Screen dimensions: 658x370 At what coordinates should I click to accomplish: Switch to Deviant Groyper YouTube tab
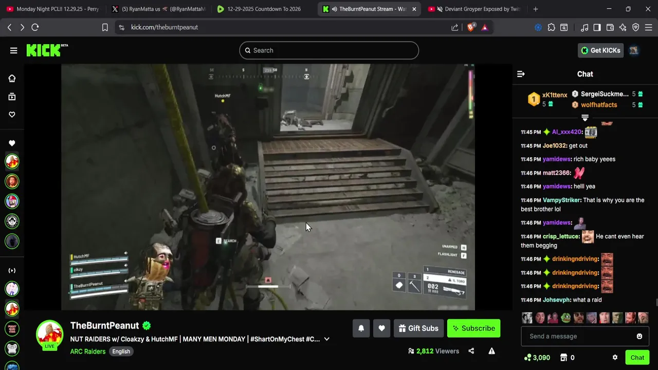coord(474,9)
